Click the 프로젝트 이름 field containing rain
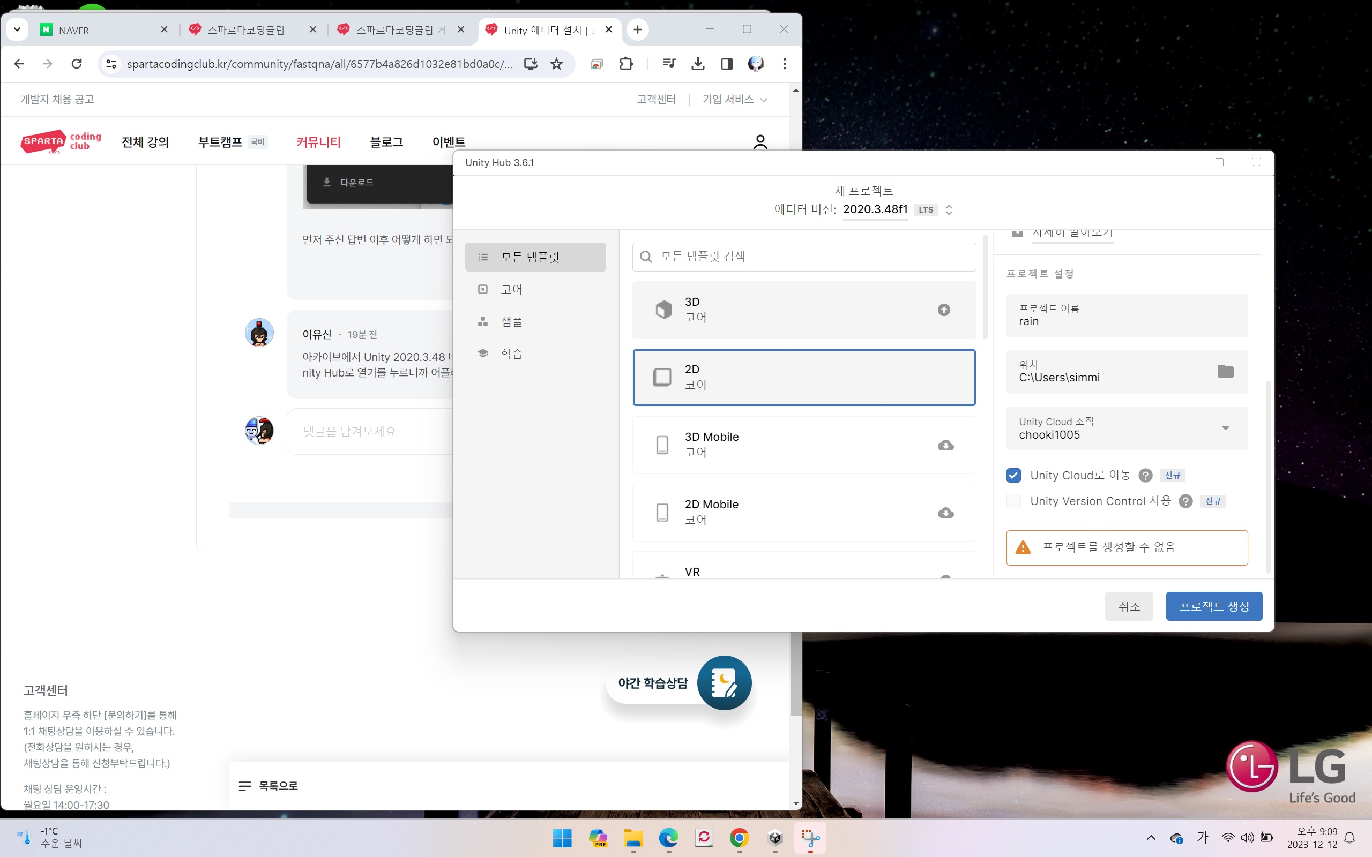 (x=1127, y=315)
